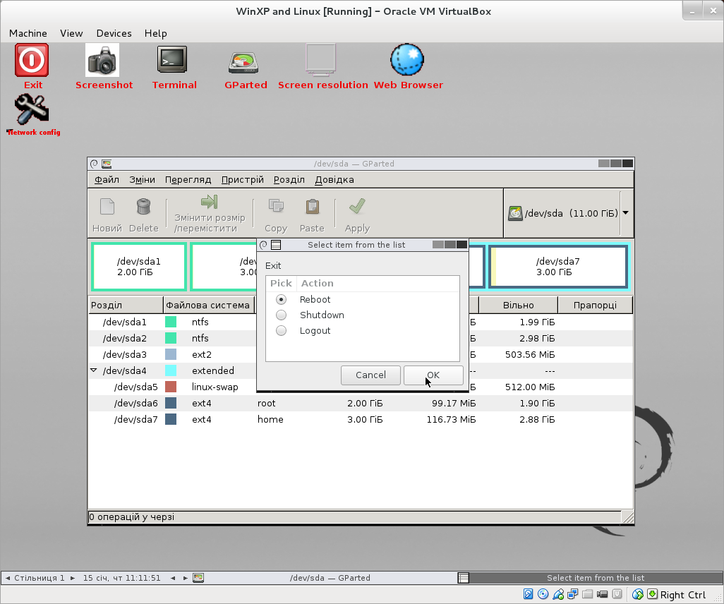
Task: Launch the Web Browser icon
Action: coord(407,61)
